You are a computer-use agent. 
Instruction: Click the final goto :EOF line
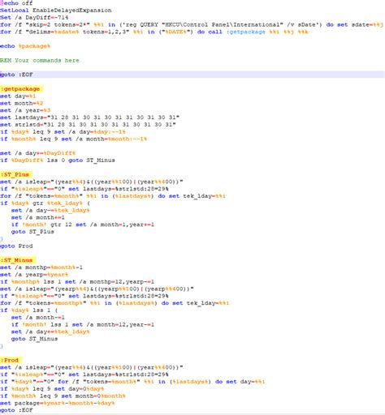pos(16,410)
